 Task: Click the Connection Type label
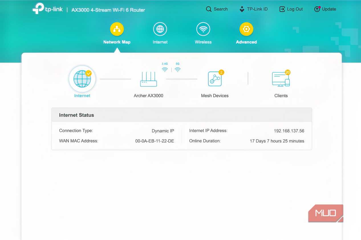click(x=76, y=131)
